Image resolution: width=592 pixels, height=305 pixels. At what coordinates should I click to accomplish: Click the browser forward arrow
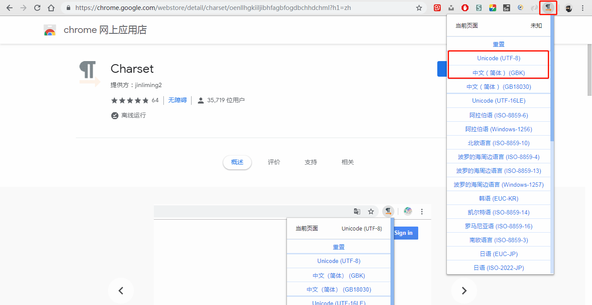click(x=23, y=8)
